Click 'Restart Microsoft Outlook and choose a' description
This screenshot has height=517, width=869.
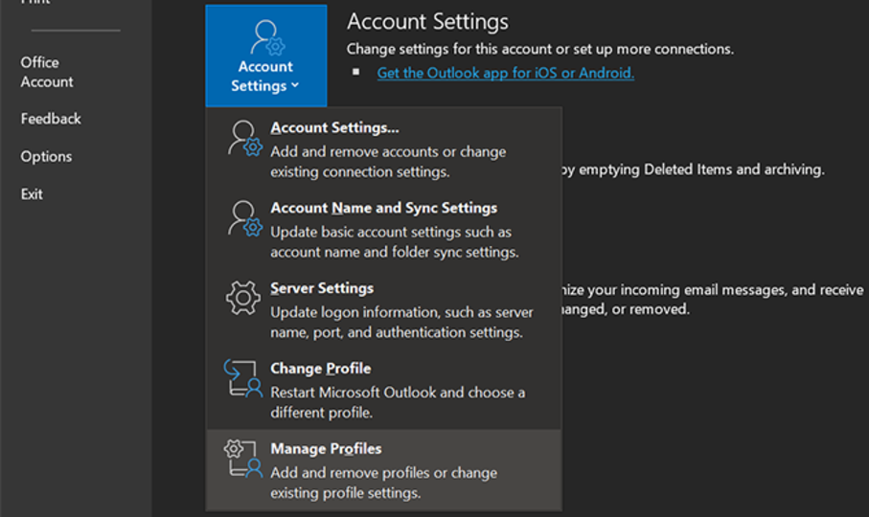[x=398, y=393]
